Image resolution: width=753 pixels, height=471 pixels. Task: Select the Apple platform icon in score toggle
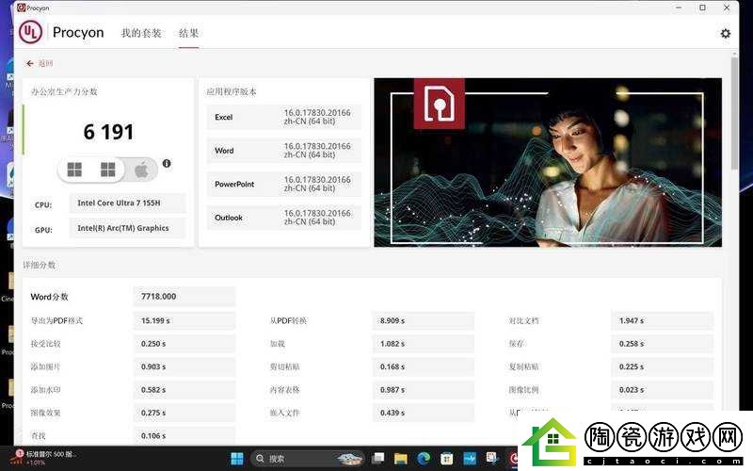tap(141, 170)
